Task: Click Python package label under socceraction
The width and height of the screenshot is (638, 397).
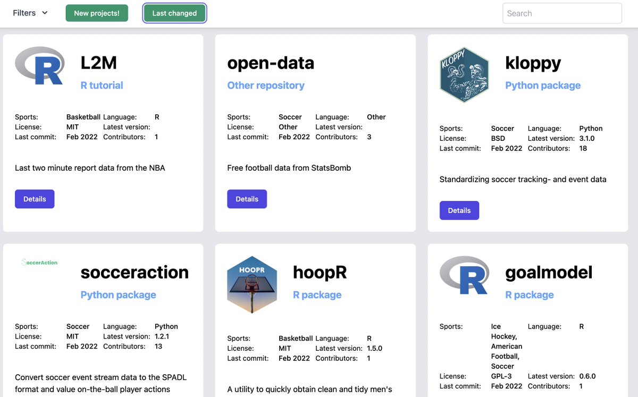Action: [x=119, y=294]
